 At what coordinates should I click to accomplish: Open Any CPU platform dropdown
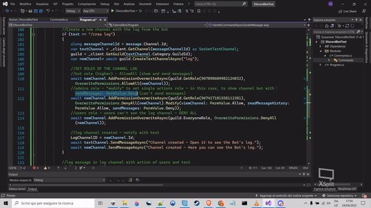click(95, 11)
